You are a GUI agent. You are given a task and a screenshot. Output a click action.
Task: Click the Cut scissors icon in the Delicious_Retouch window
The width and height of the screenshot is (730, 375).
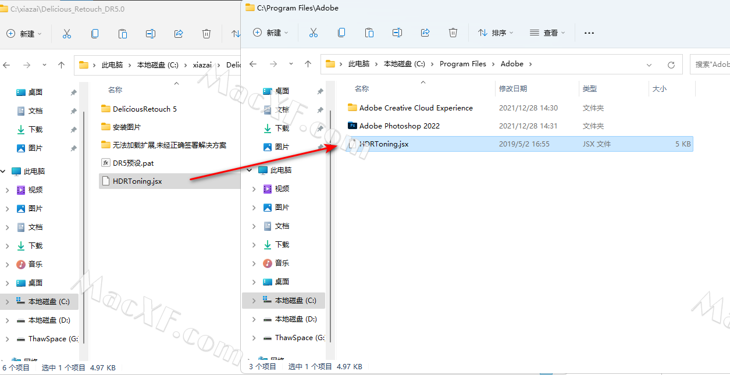point(67,34)
